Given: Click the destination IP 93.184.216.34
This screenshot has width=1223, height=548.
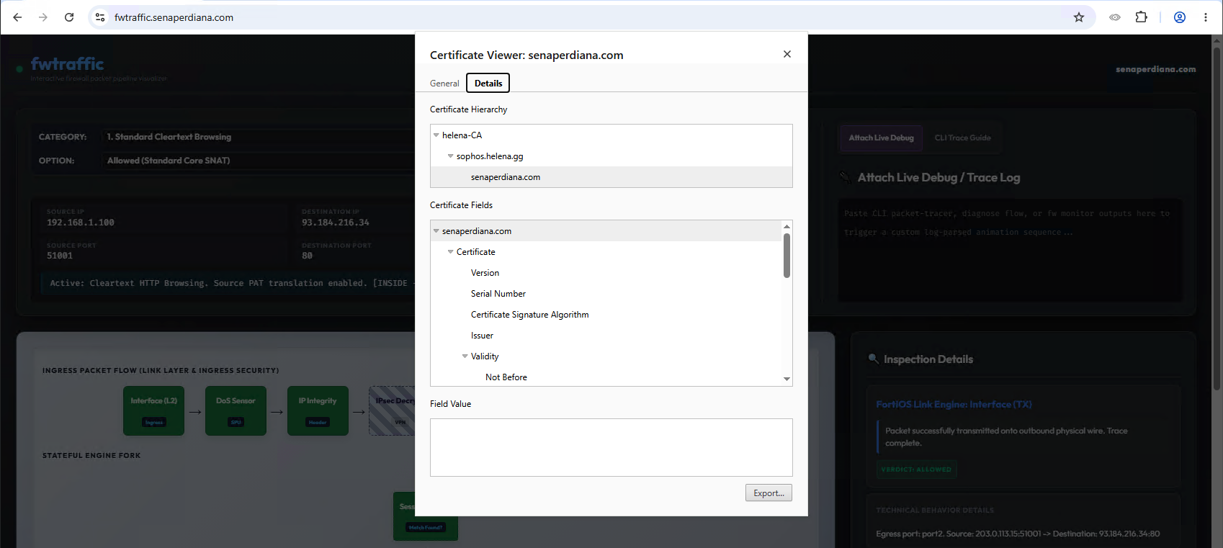Looking at the screenshot, I should click(336, 223).
